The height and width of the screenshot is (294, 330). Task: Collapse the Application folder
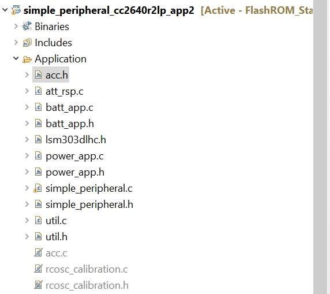16,58
